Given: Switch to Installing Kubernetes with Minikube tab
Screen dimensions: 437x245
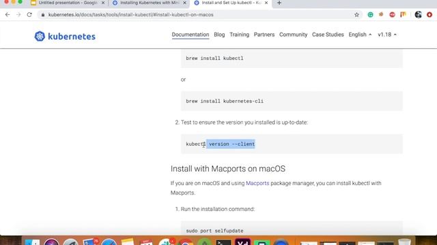Looking at the screenshot, I should 150,3.
